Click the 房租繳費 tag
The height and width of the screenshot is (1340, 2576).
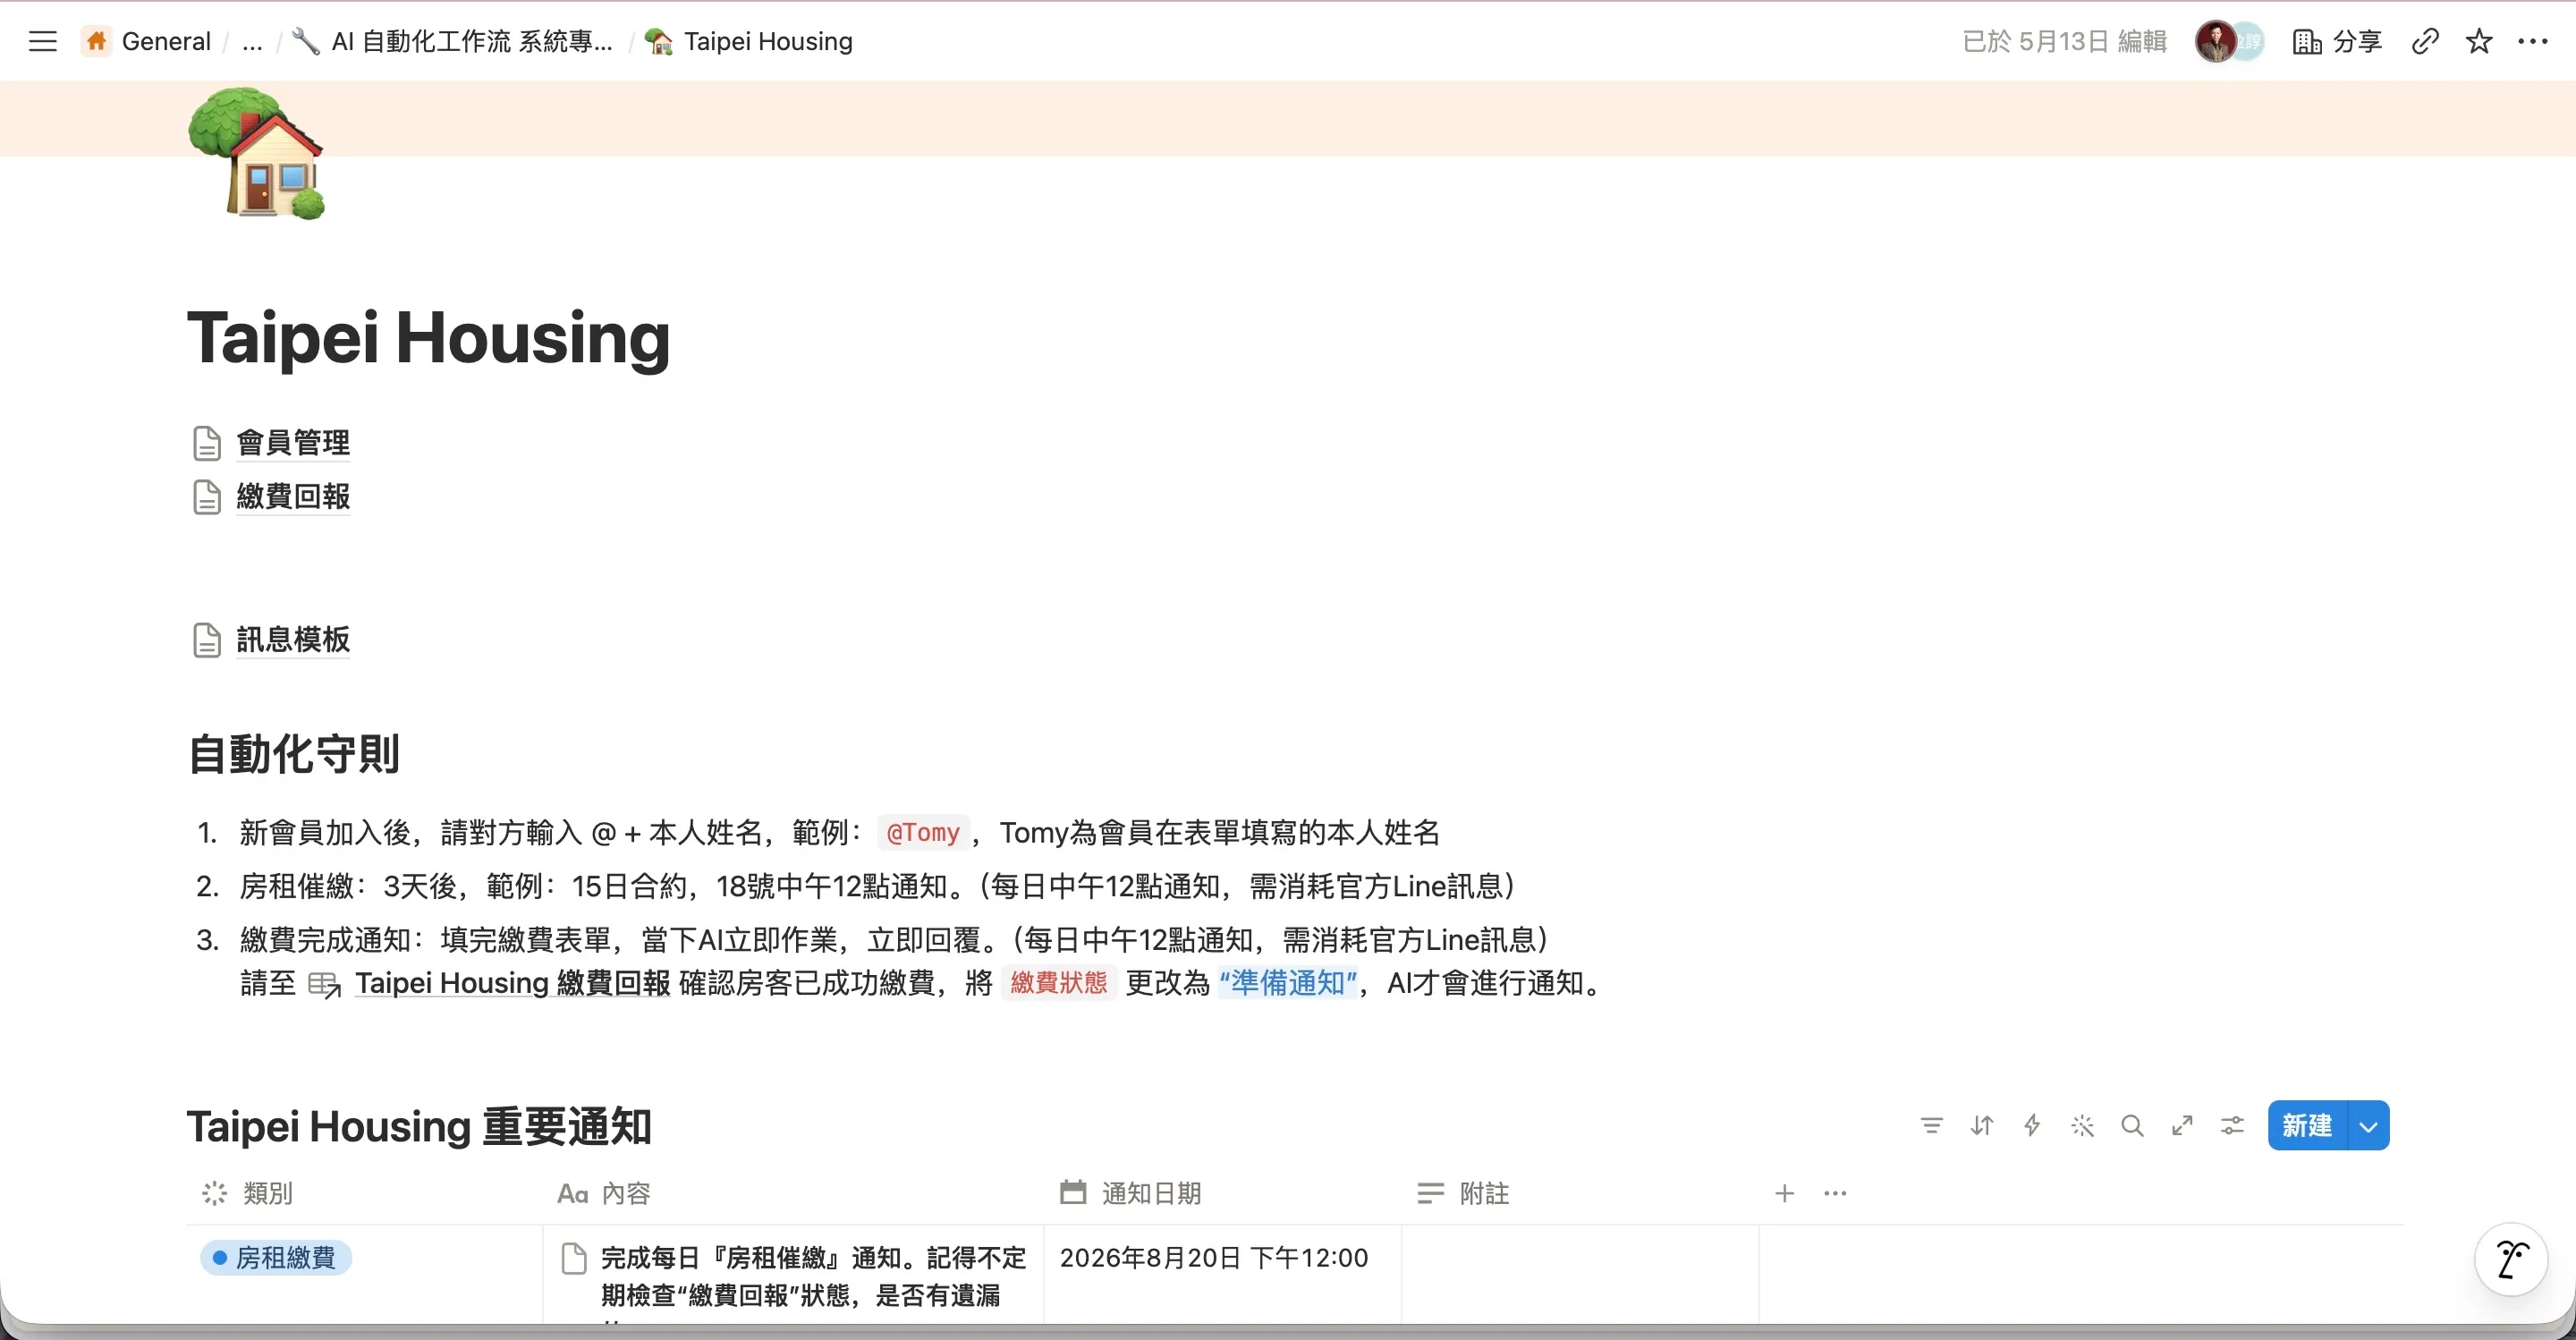(276, 1257)
